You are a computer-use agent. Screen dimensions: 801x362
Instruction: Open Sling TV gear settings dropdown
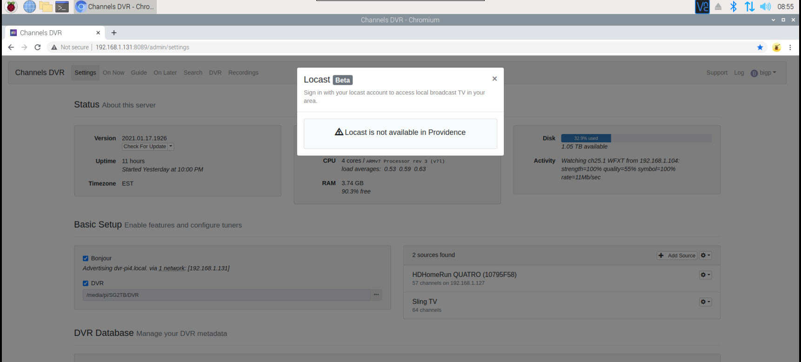tap(705, 302)
